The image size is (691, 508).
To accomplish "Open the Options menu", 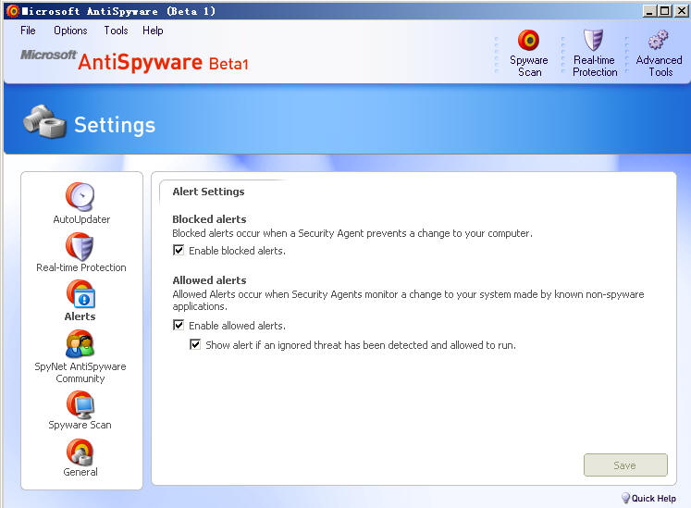I will pos(70,31).
